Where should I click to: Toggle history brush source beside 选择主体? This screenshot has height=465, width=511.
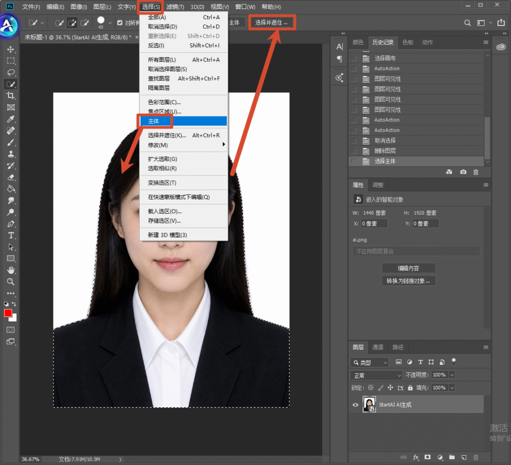point(354,161)
